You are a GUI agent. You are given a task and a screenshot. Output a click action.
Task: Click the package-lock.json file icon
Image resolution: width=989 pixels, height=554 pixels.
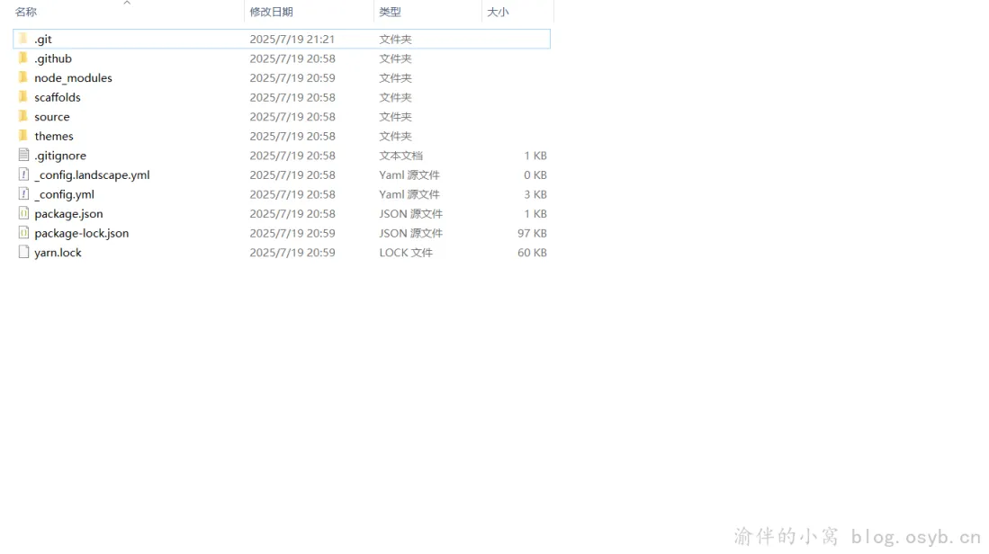[x=23, y=233]
